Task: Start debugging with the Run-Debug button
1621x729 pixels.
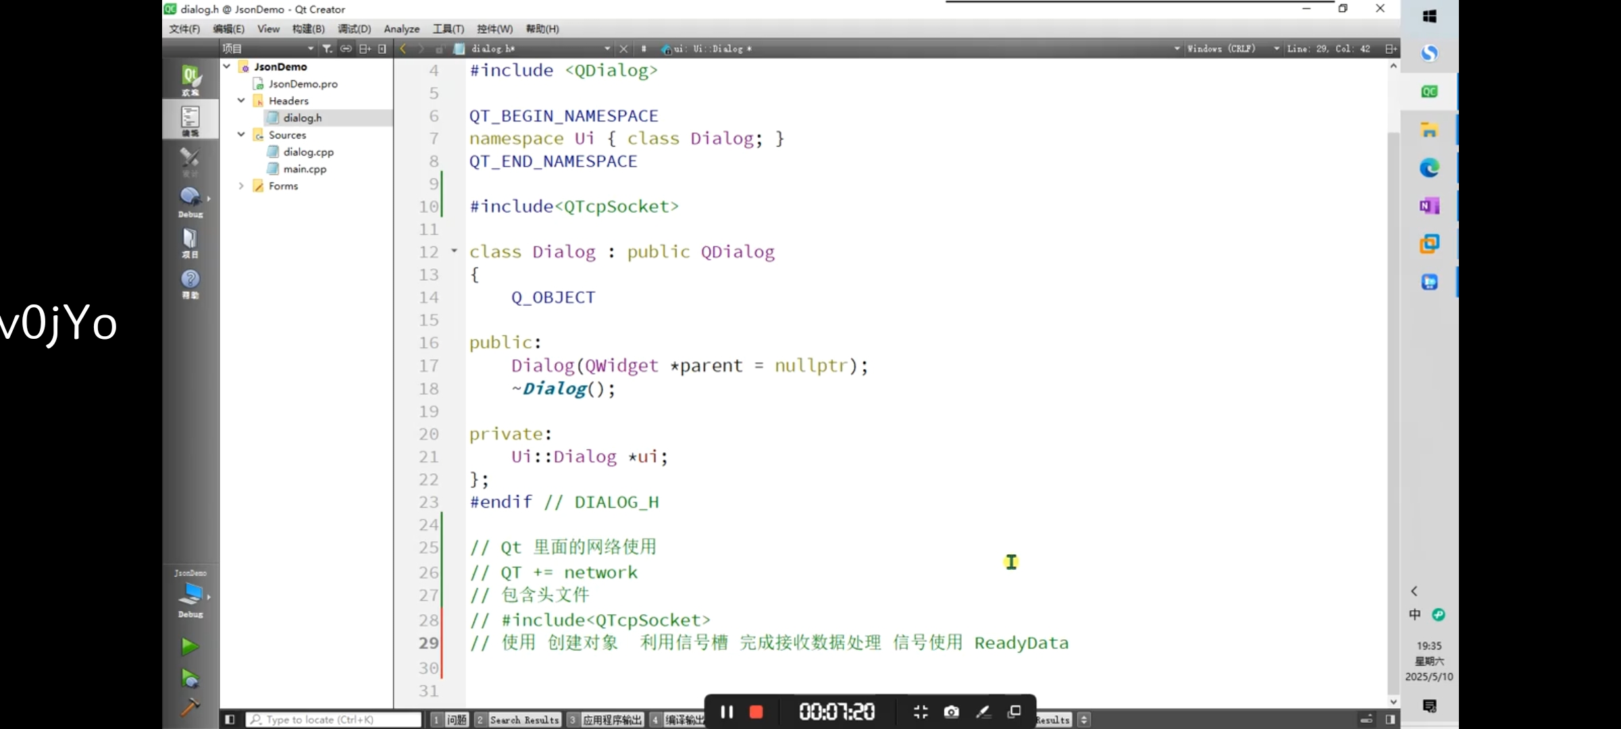Action: point(190,678)
